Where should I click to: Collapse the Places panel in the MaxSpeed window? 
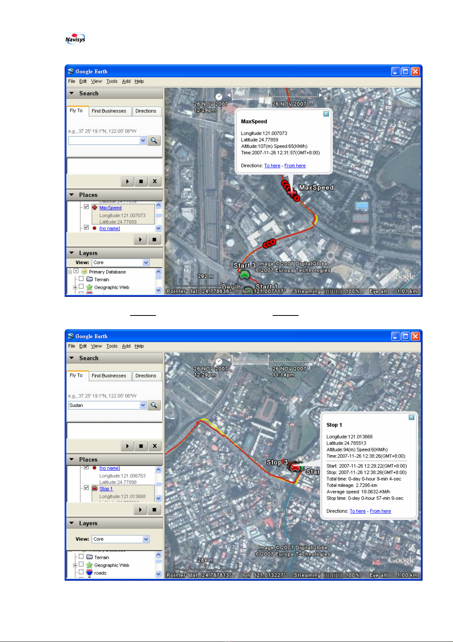point(72,195)
